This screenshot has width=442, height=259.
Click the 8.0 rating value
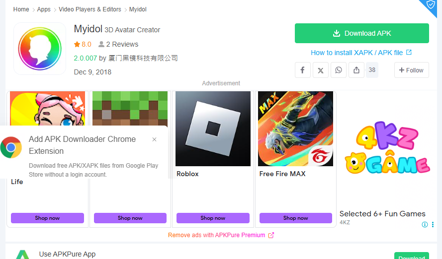(86, 44)
